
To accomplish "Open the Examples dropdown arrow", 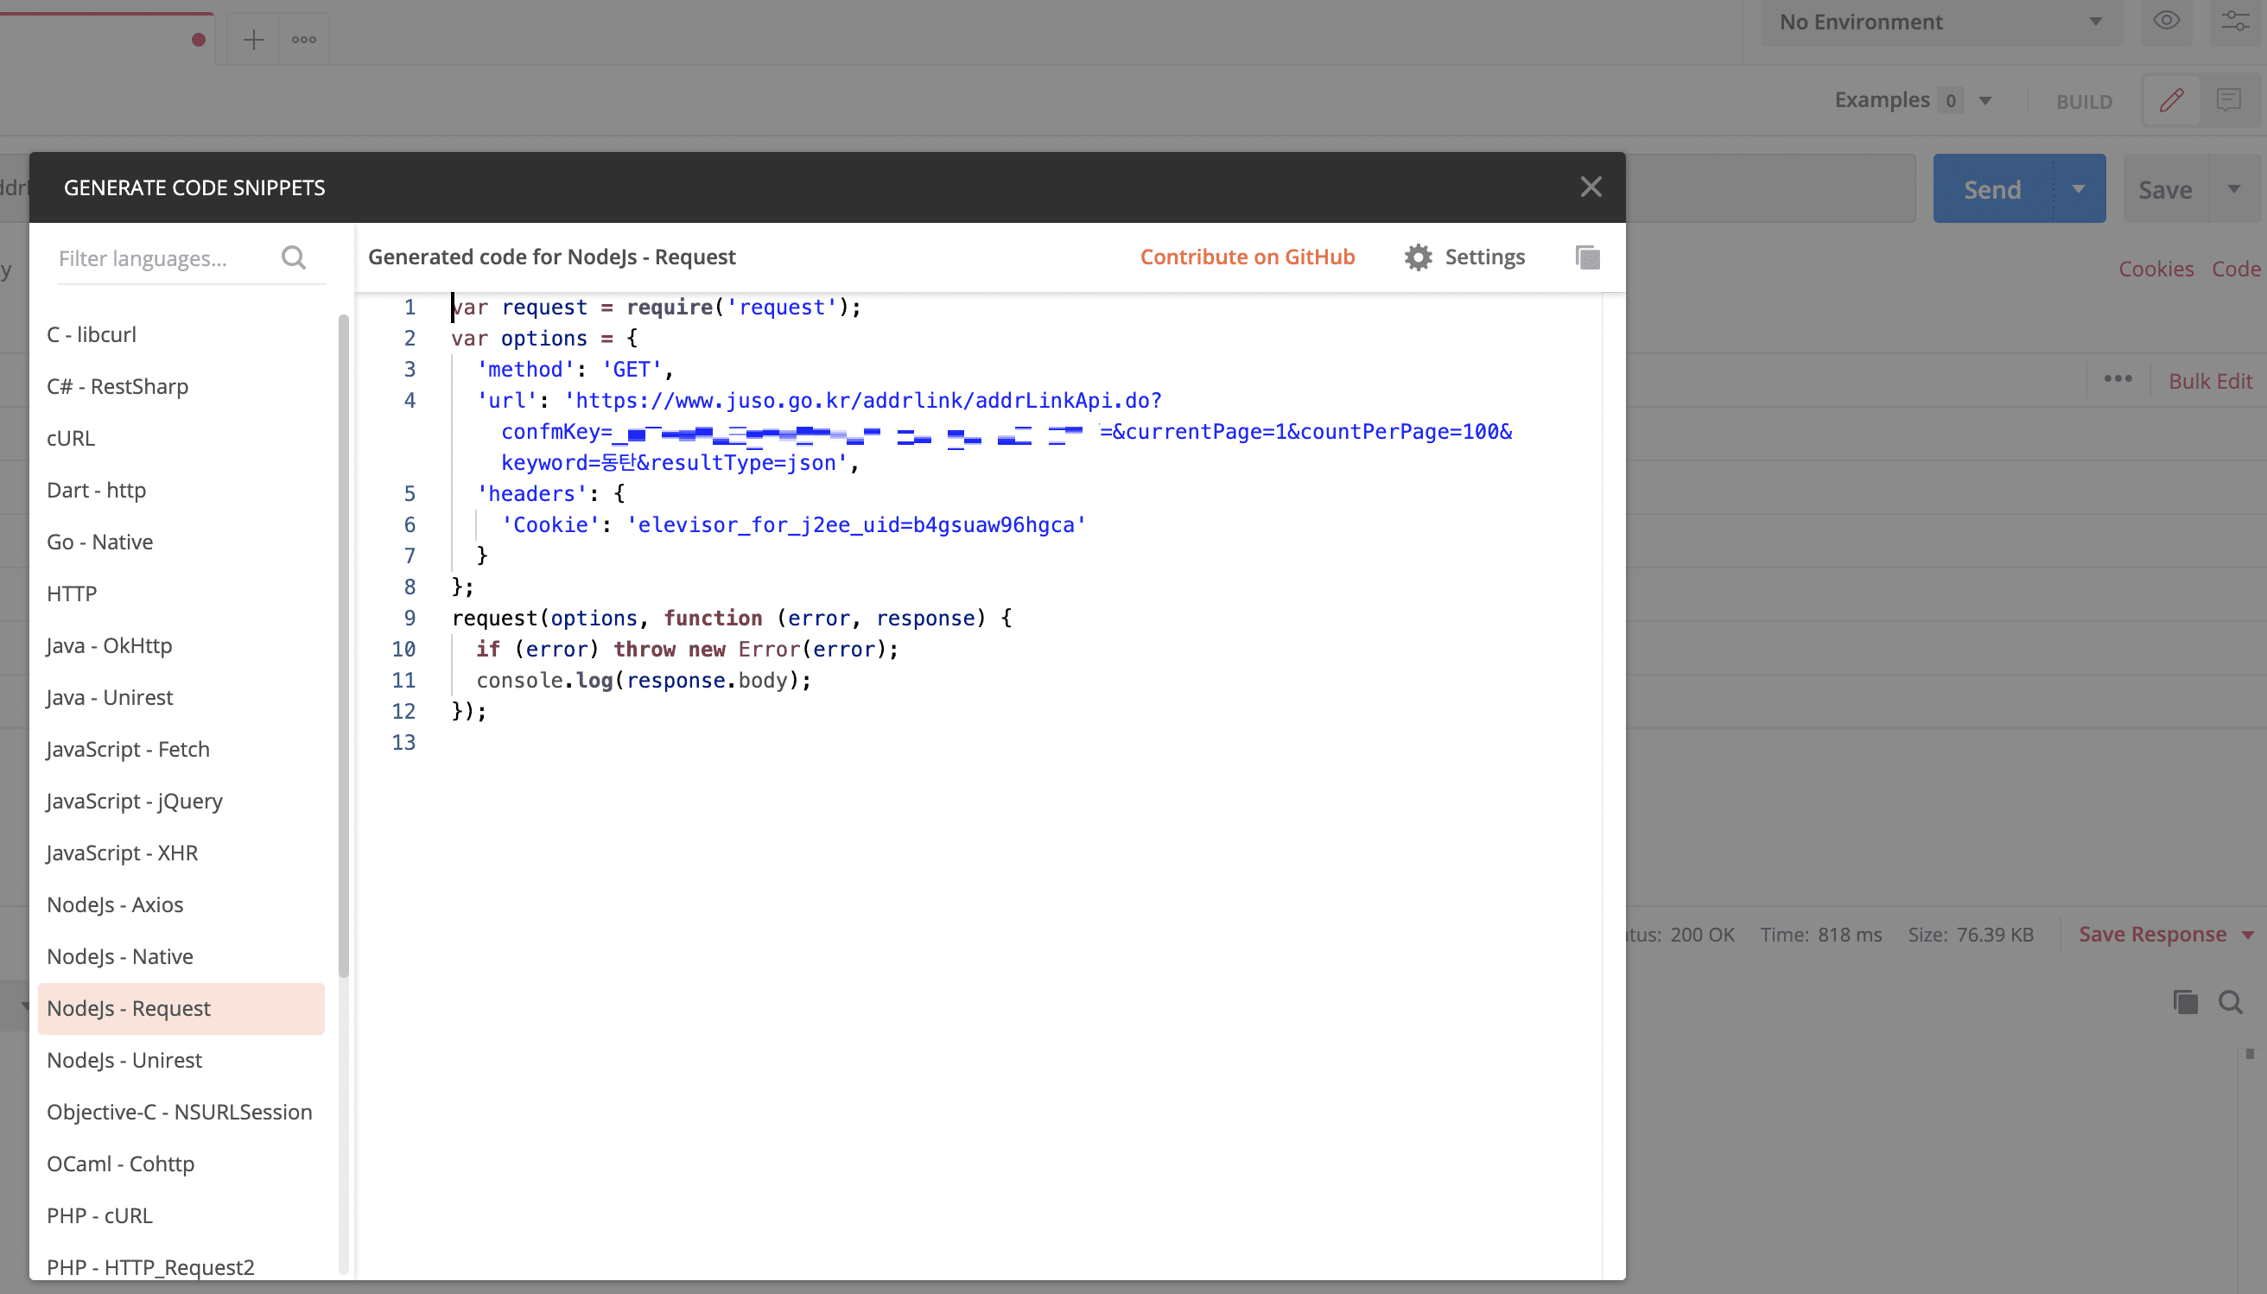I will tap(1984, 100).
